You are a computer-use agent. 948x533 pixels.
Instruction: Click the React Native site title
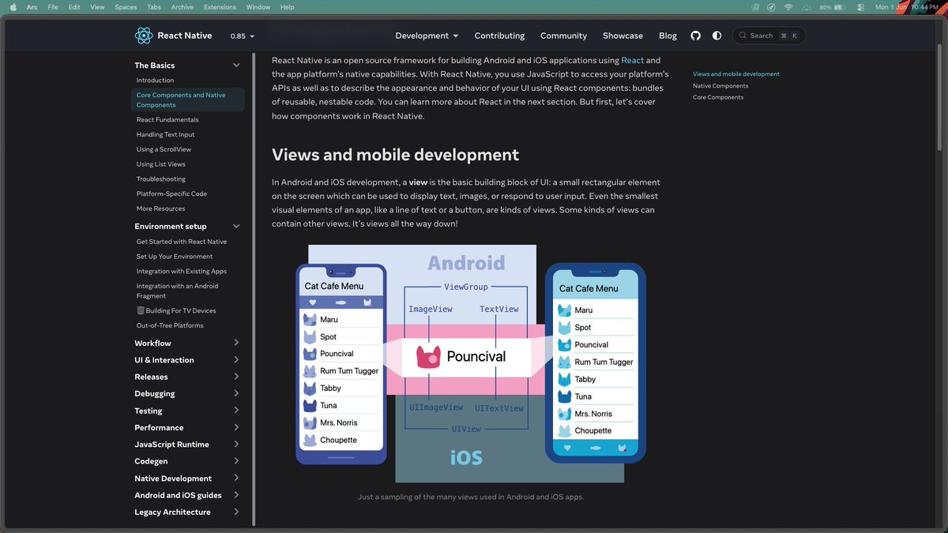tap(184, 36)
